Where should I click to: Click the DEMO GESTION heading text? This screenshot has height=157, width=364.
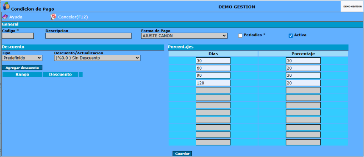pos(237,7)
